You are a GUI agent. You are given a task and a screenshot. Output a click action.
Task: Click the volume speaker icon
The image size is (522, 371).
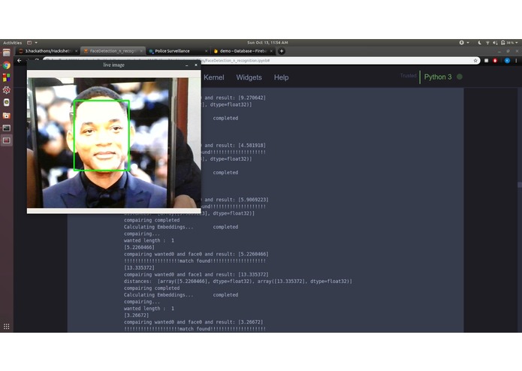(x=495, y=43)
